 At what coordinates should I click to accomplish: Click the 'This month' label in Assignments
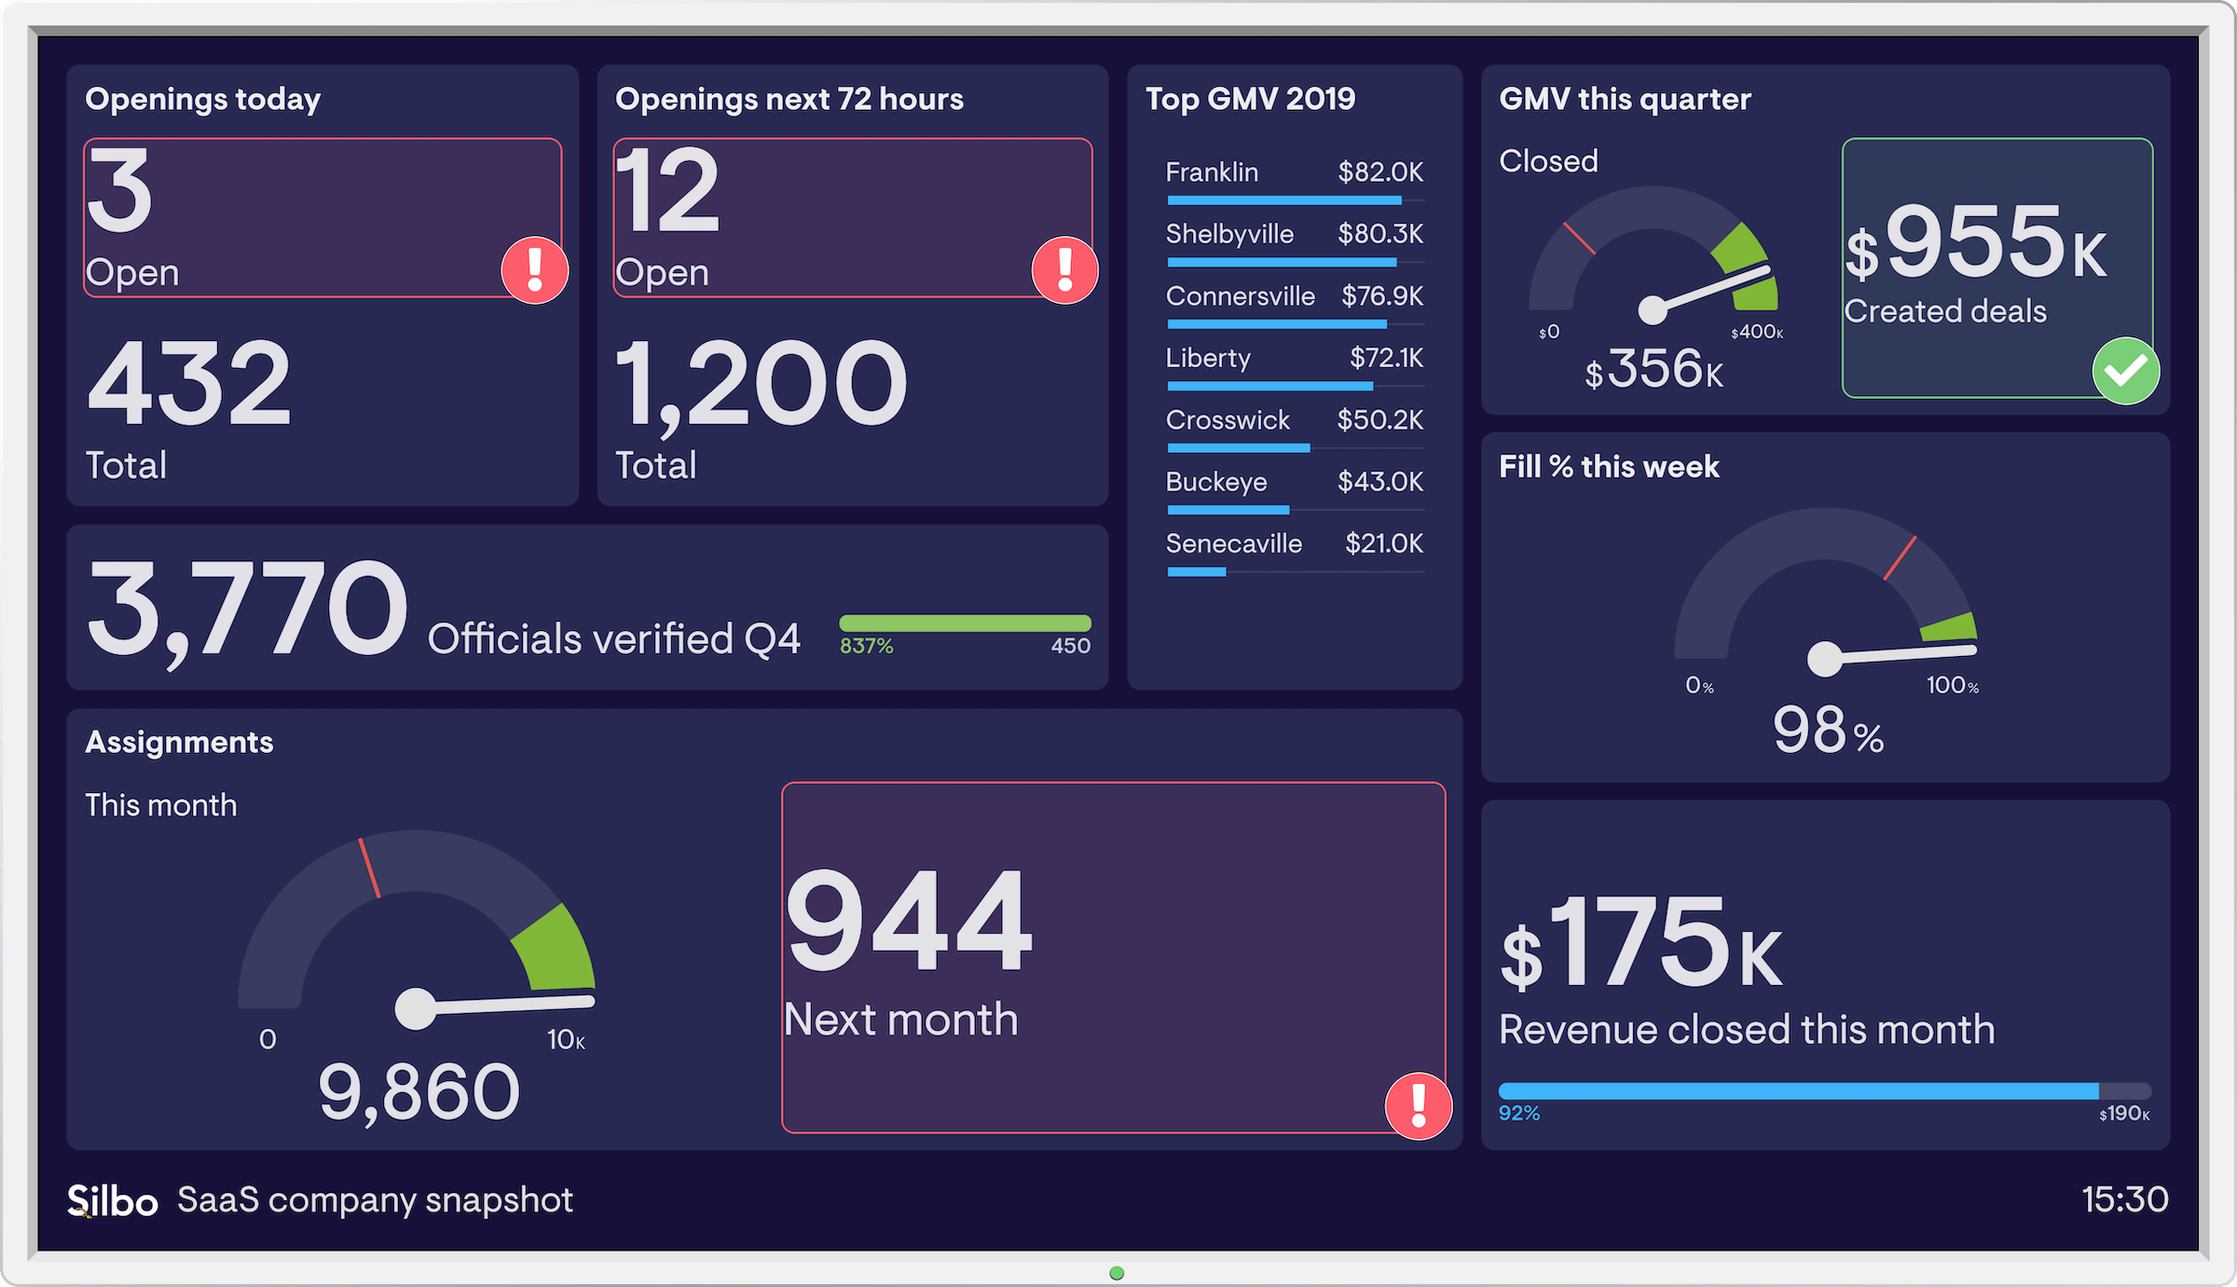point(161,806)
